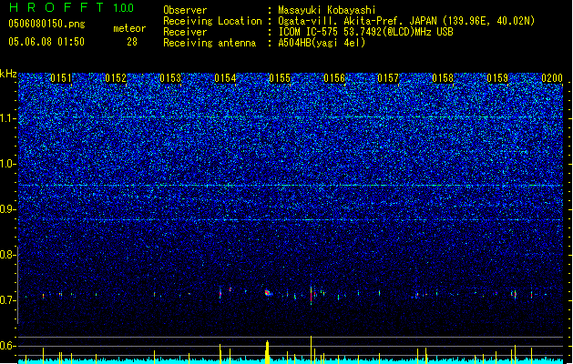This screenshot has width=573, height=364.
Task: Click the 0155 time marker label
Action: tap(280, 78)
